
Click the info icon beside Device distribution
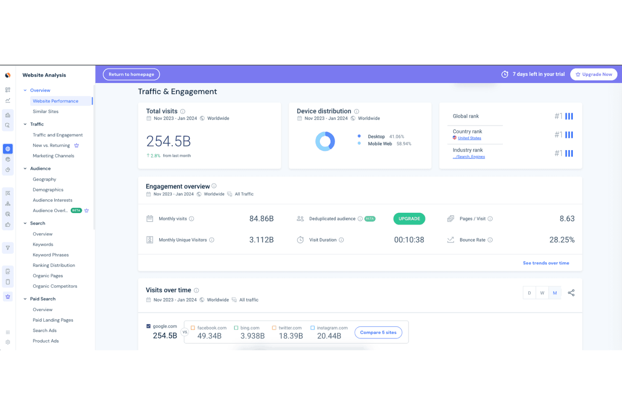click(x=356, y=111)
